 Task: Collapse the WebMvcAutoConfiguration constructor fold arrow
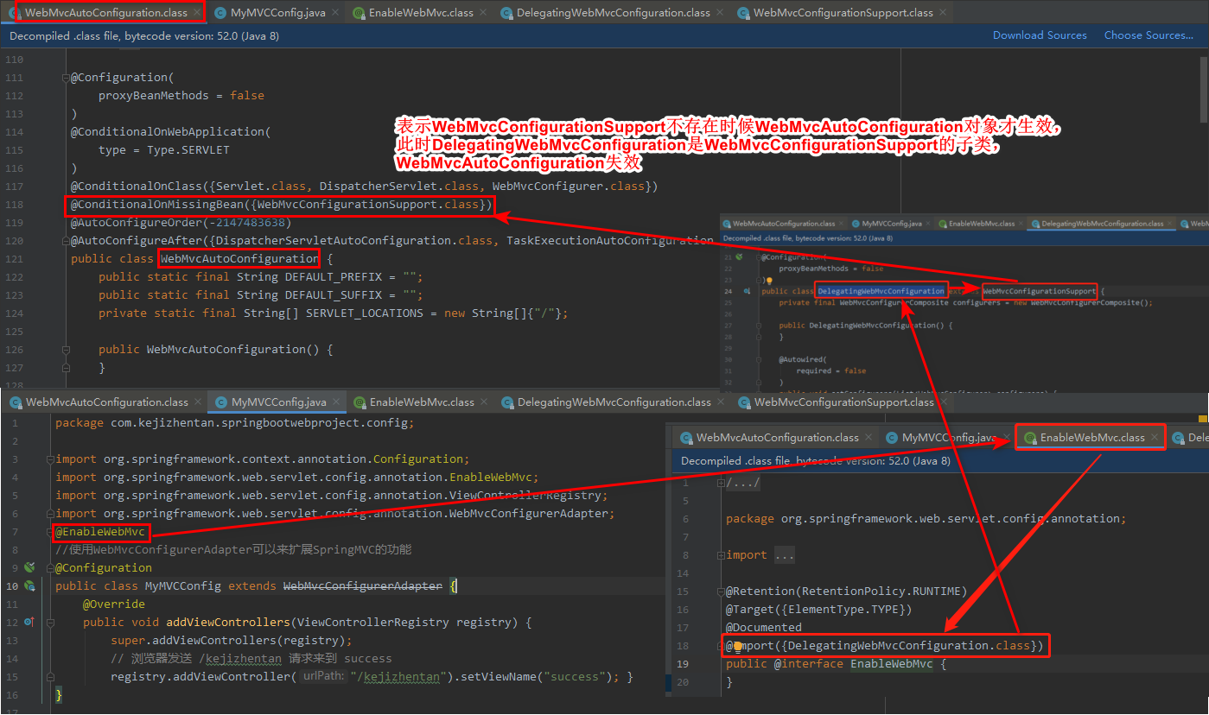click(65, 350)
